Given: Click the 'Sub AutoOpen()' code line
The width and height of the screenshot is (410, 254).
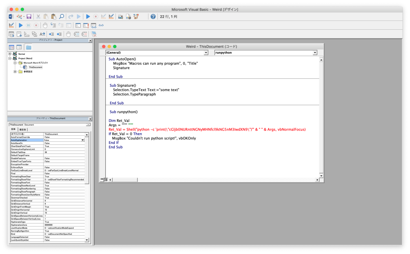Looking at the screenshot, I should pos(122,59).
